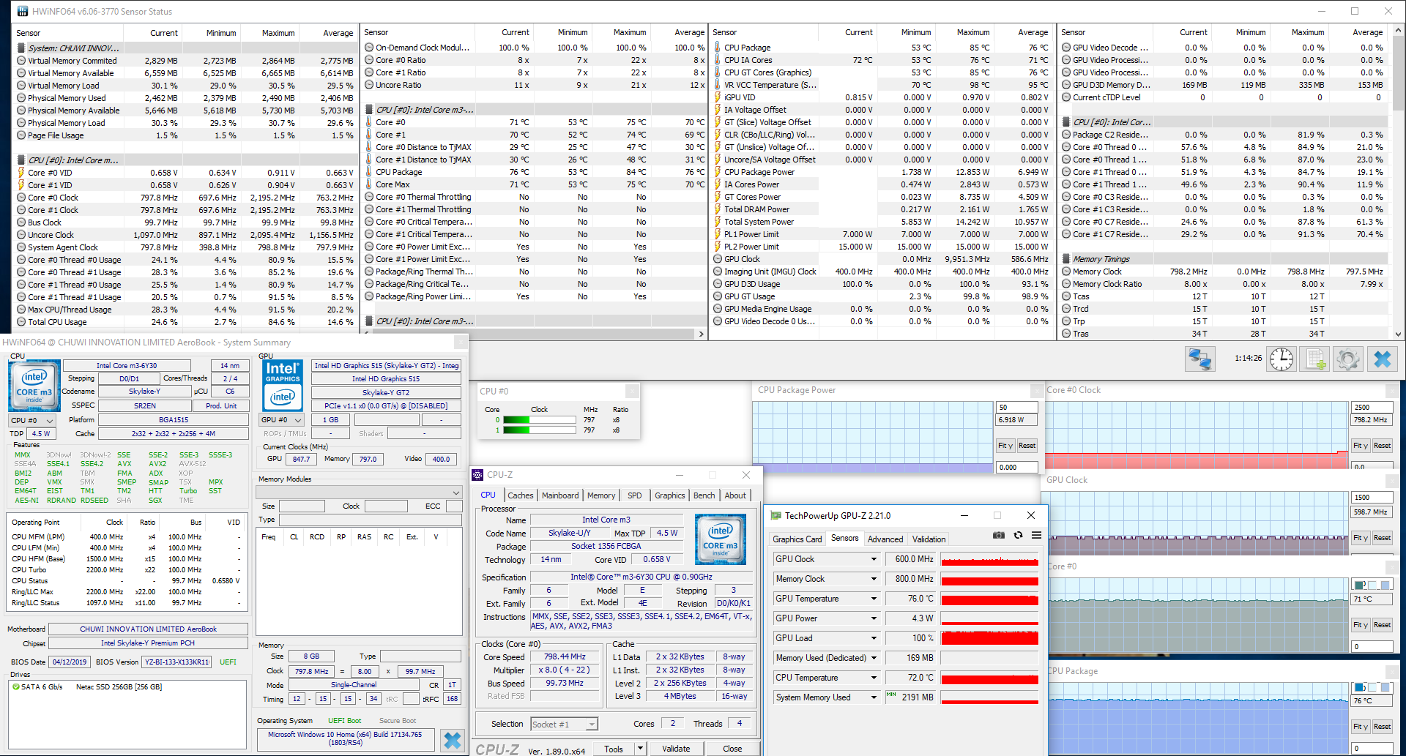
Task: Click Reset button on Core #0 Clock graph
Action: point(1382,446)
